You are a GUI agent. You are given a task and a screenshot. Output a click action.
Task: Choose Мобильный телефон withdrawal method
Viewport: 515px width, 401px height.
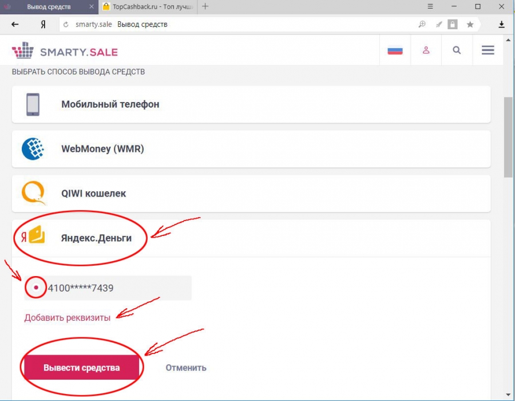251,104
